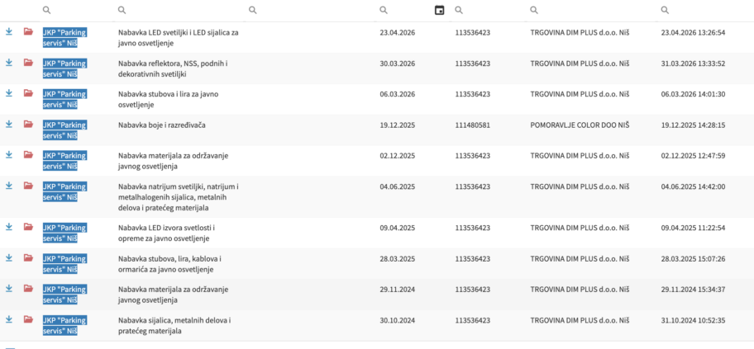Open folder for LED svetiljki i LED sijalica row
754x349 pixels.
[28, 31]
